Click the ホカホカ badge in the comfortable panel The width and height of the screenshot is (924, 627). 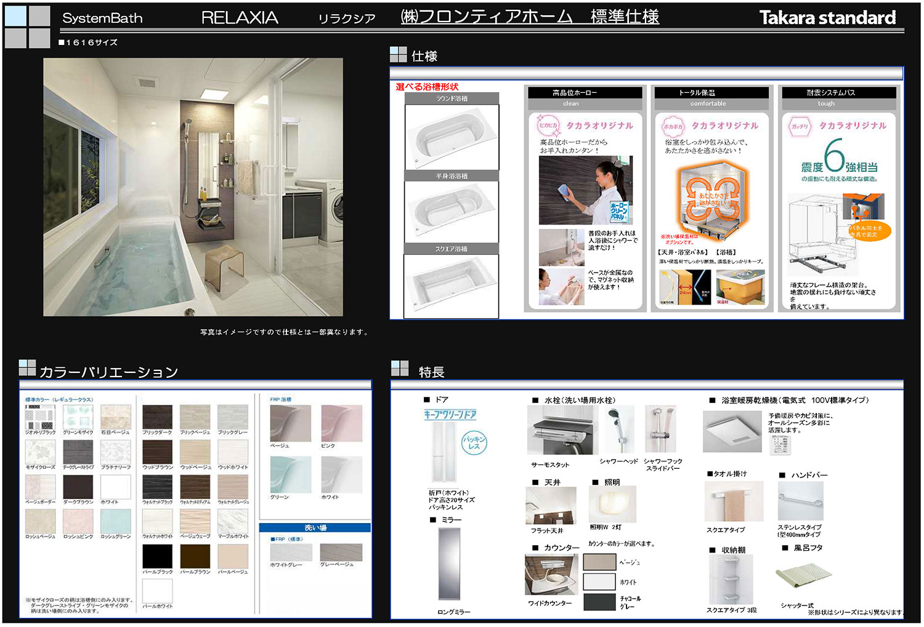click(673, 126)
